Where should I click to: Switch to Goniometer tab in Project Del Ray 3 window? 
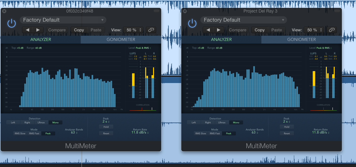point(301,39)
